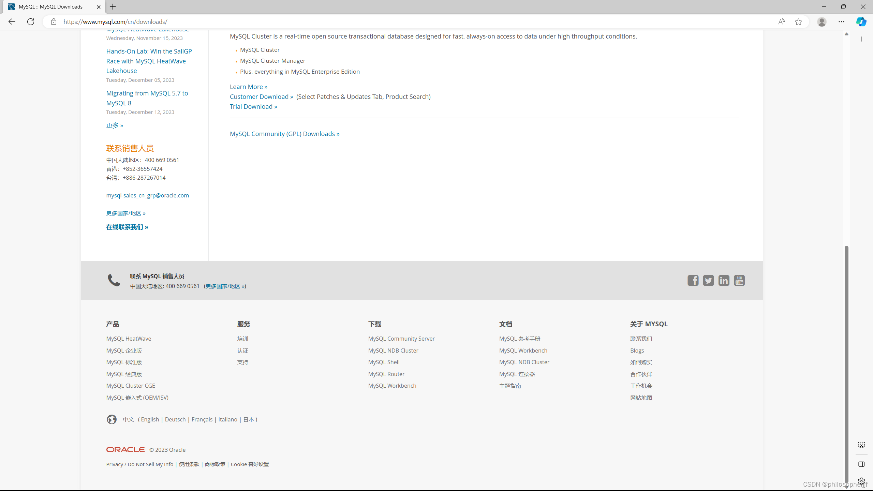Open MySQL's LinkedIn page from footer
Screen dimensions: 873x491
tap(724, 280)
